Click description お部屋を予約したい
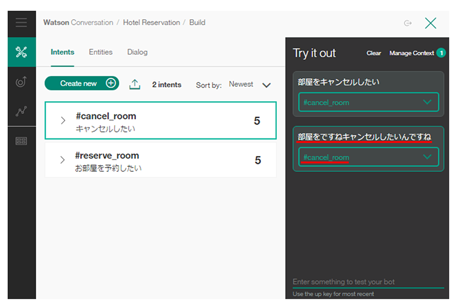The height and width of the screenshot is (306, 458). point(108,168)
